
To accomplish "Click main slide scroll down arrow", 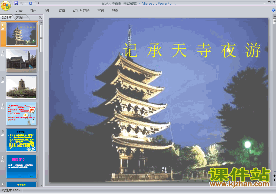I will (274, 172).
